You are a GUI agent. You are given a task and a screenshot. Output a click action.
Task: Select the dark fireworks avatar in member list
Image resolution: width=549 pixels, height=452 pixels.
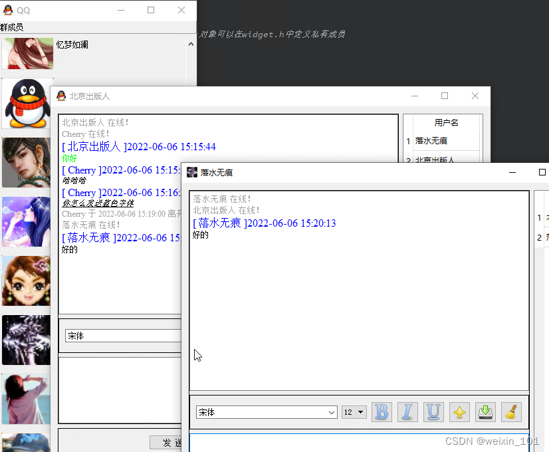27,340
